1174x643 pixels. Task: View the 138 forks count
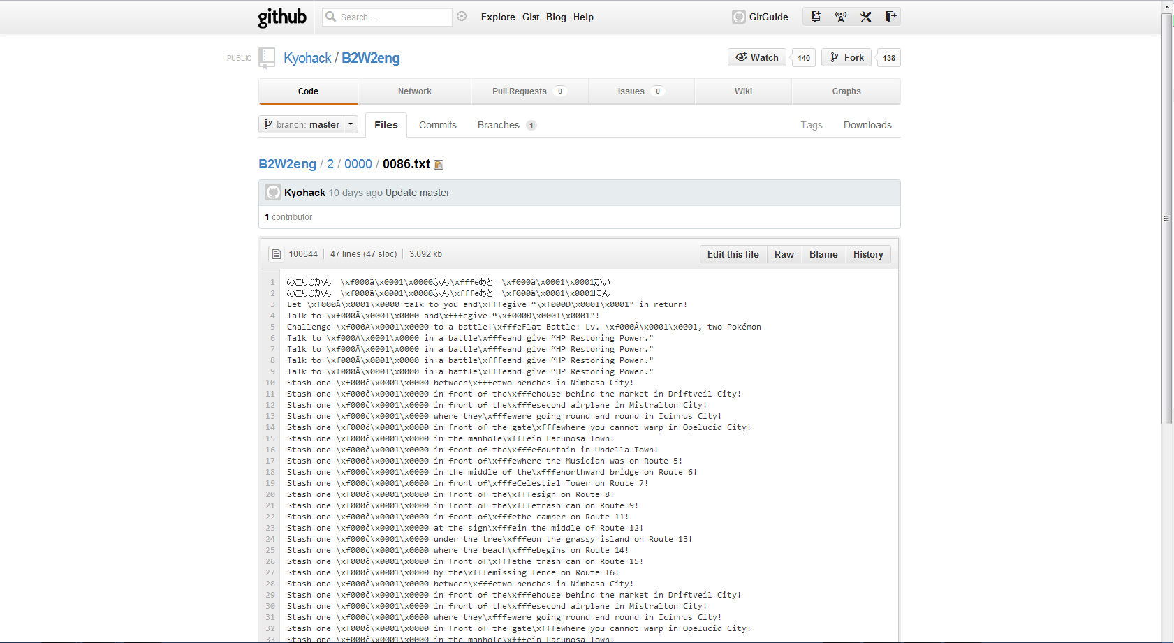889,58
